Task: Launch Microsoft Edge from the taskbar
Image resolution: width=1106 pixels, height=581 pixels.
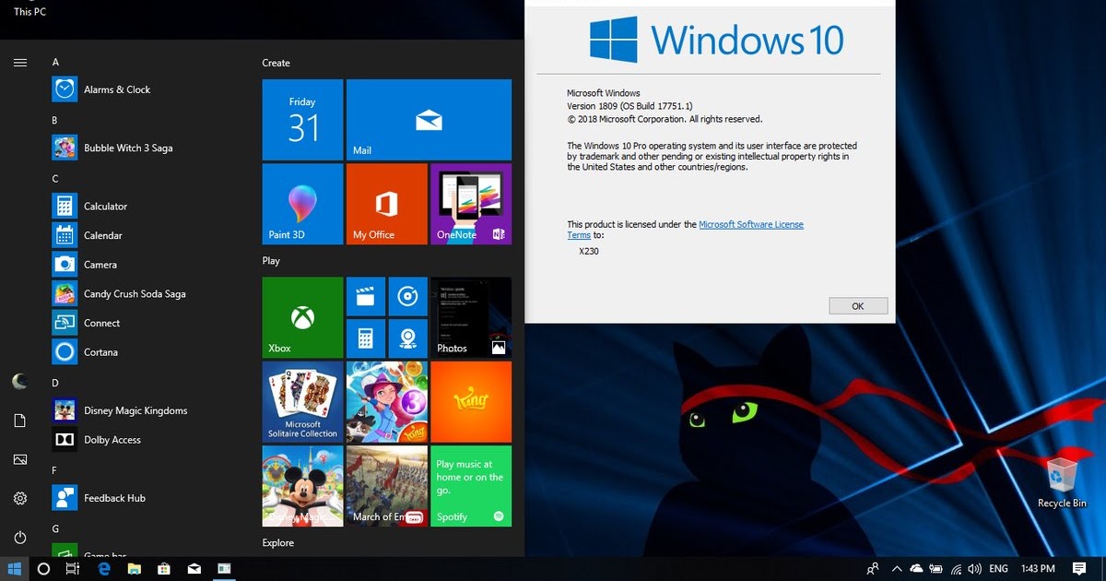Action: [x=104, y=569]
